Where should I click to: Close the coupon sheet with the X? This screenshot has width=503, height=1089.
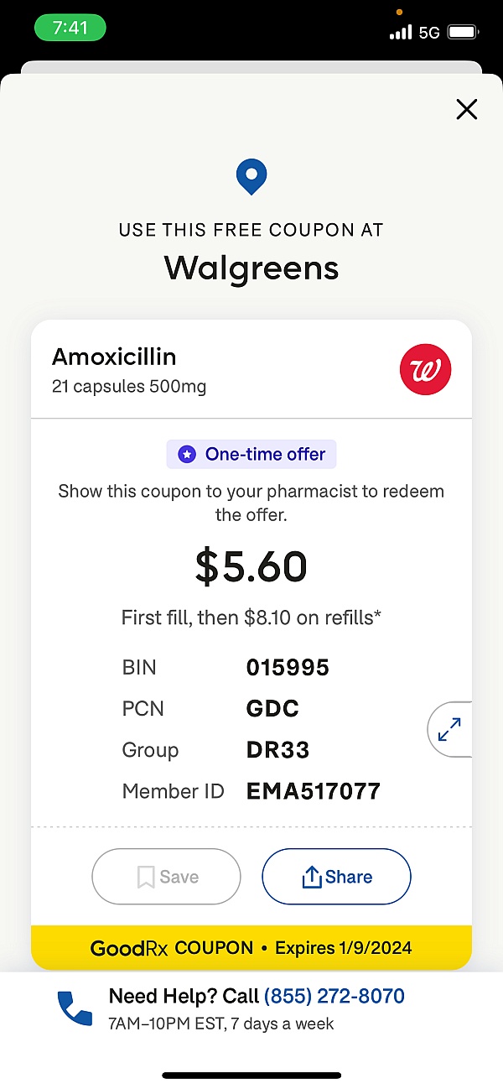[466, 109]
